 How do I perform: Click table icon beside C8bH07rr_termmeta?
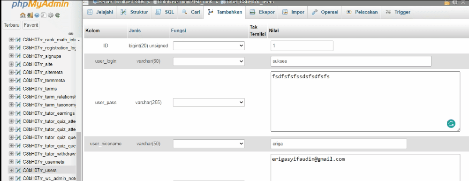(18, 81)
